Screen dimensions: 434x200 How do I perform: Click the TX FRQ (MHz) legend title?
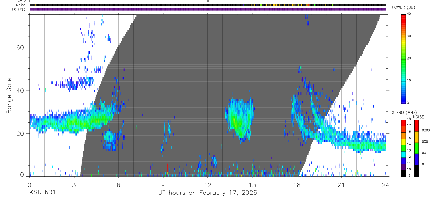[x=403, y=113]
